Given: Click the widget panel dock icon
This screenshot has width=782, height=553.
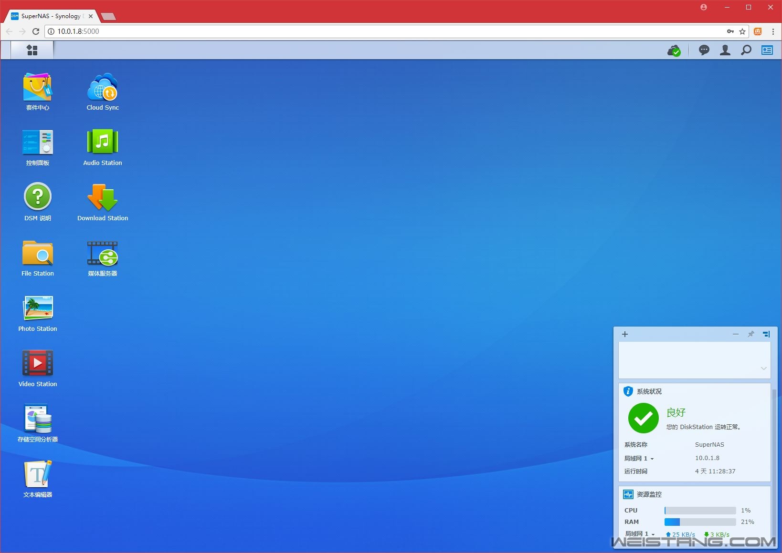Looking at the screenshot, I should coord(766,334).
